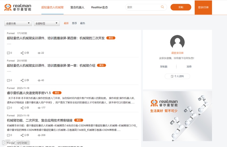Viewport: 227px width, 147px height.
Task: Open post 第四章：机械臂的二次开发
Action: click(x=56, y=38)
